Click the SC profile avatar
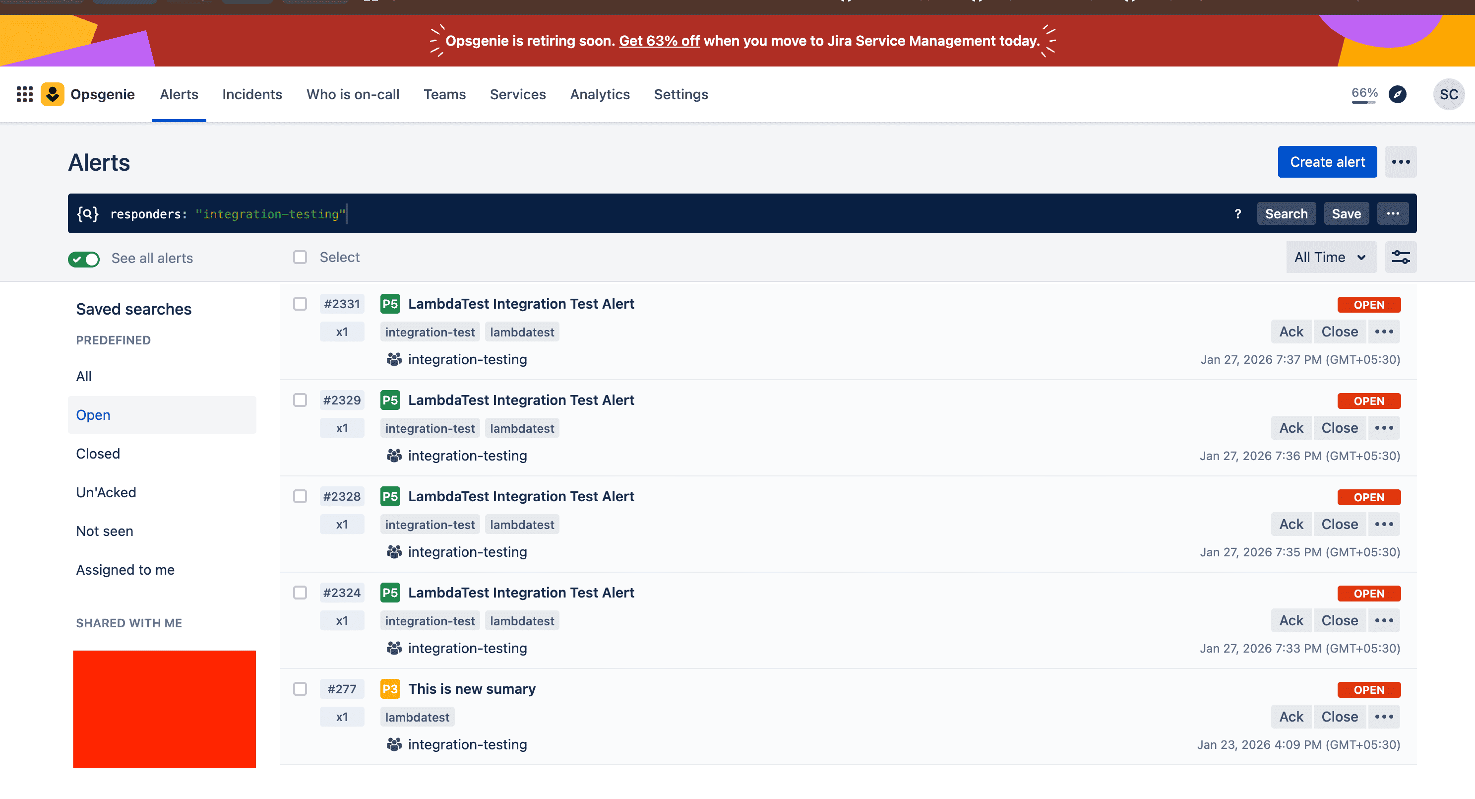The width and height of the screenshot is (1475, 799). [1448, 94]
